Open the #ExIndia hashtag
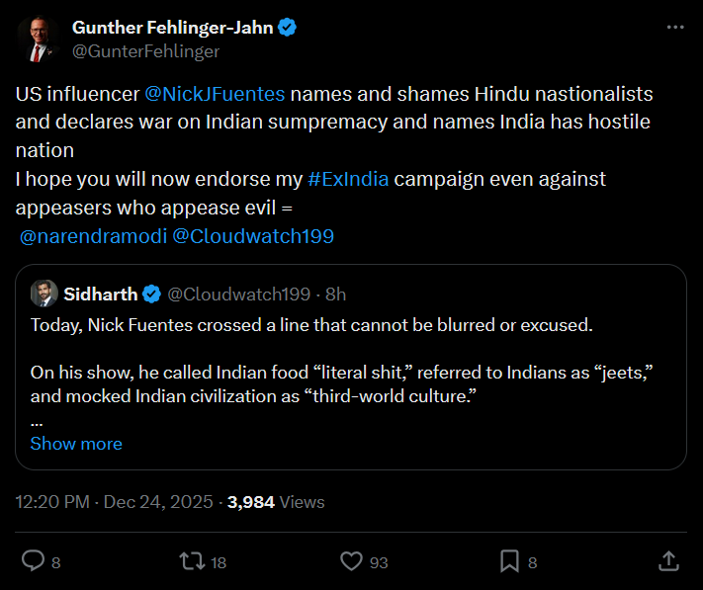The height and width of the screenshot is (590, 703). pyautogui.click(x=348, y=180)
